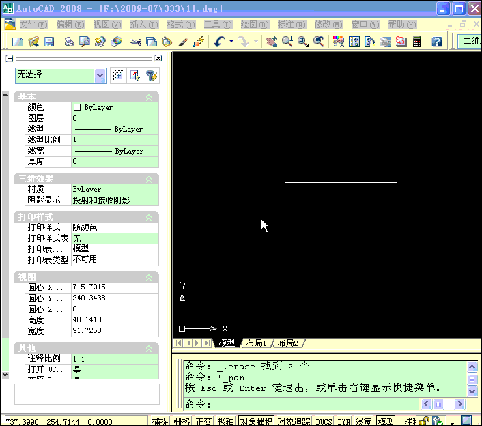
Task: Open DesignCenter icon
Action: tap(354, 42)
